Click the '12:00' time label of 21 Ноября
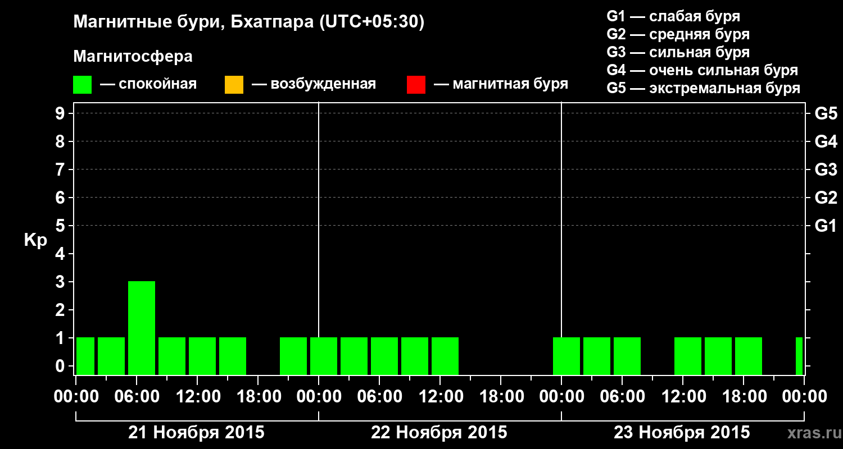This screenshot has height=449, width=843. [x=197, y=397]
